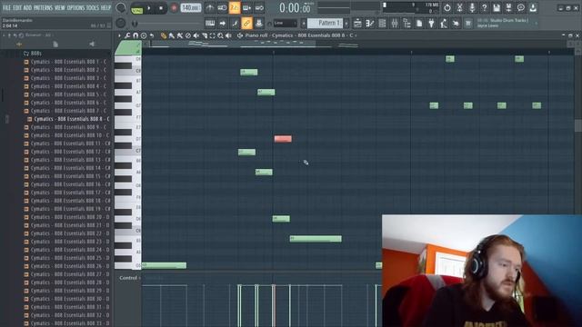The width and height of the screenshot is (582, 327).
Task: Arm the Record button
Action: (174, 8)
